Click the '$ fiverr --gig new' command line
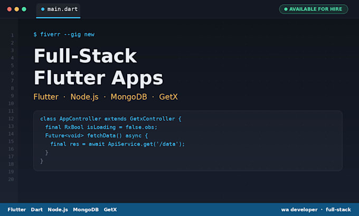The width and height of the screenshot is (359, 216). click(64, 34)
